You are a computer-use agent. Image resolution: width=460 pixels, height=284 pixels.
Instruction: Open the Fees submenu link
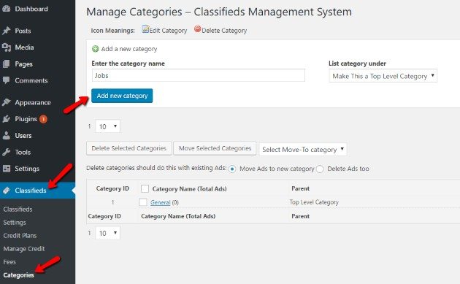pyautogui.click(x=9, y=262)
